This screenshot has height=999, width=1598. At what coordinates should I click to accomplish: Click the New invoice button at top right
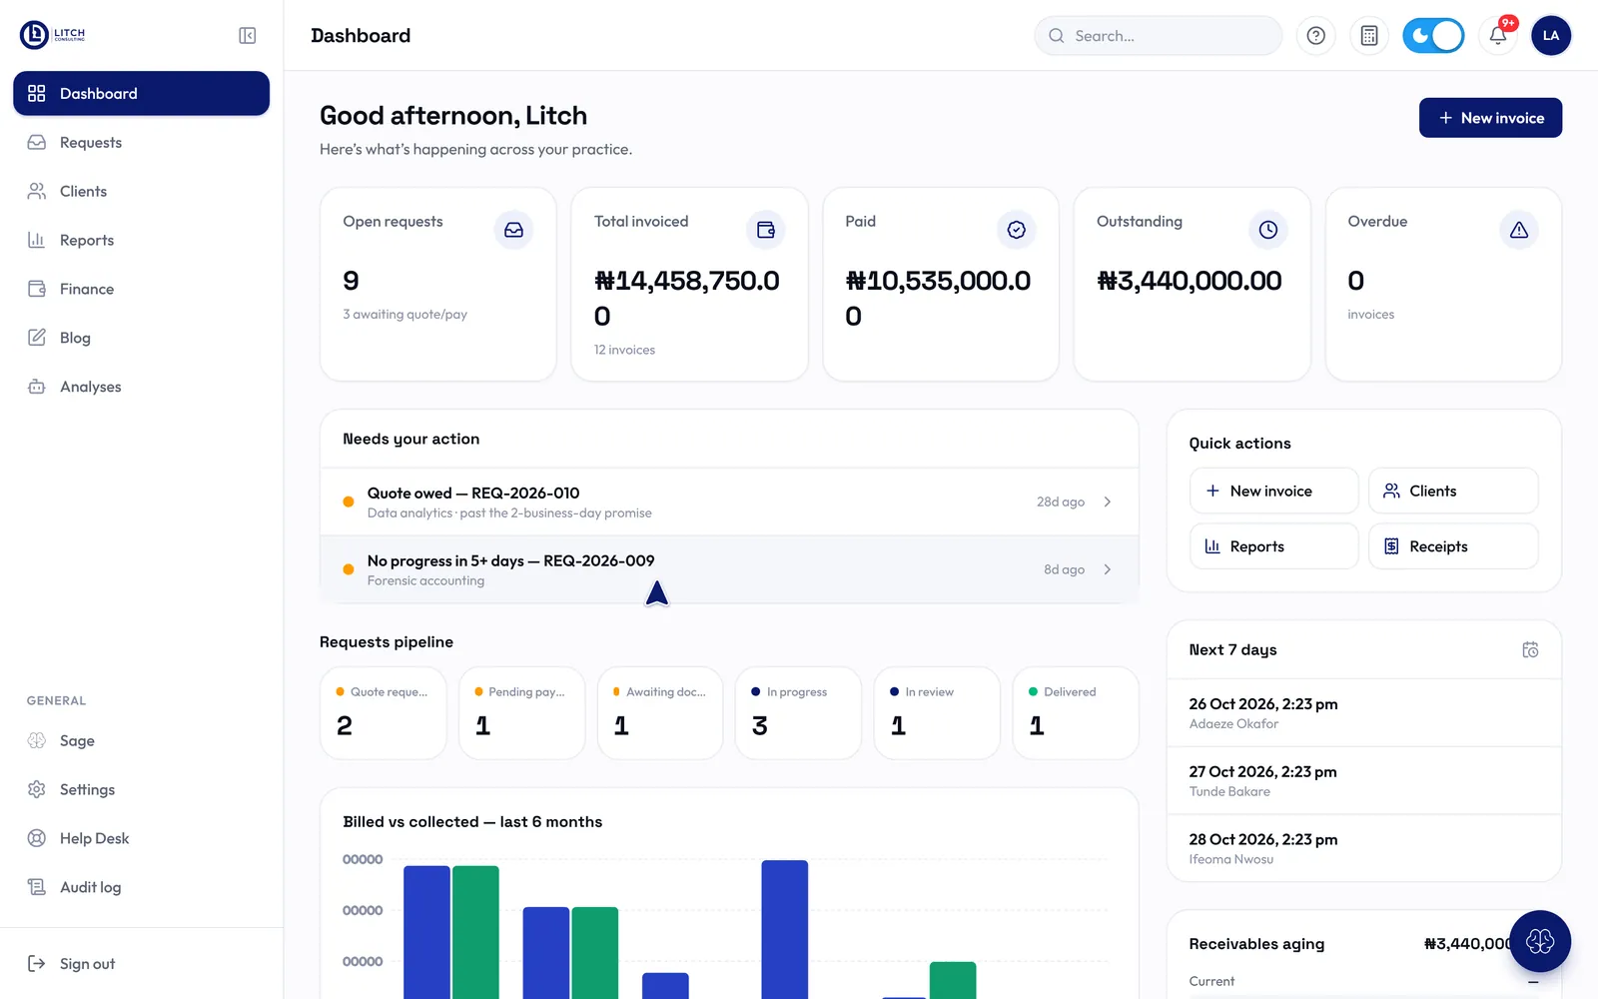click(x=1490, y=118)
